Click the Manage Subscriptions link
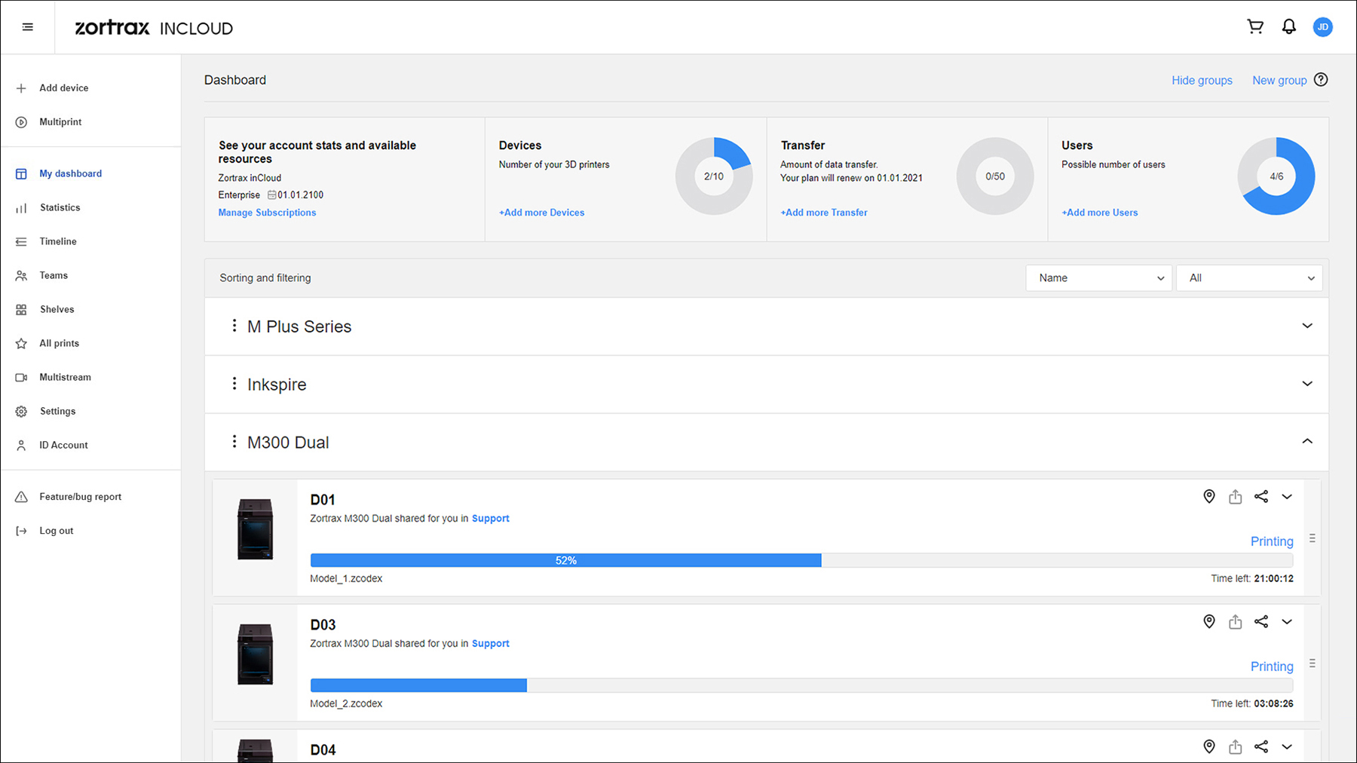1357x763 pixels. tap(267, 213)
